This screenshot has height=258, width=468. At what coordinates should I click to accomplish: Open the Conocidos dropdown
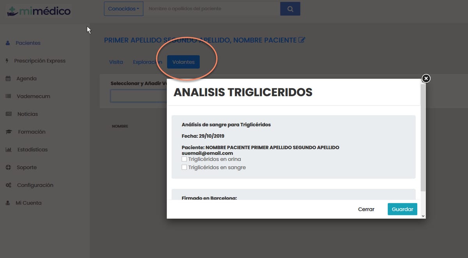pyautogui.click(x=123, y=9)
